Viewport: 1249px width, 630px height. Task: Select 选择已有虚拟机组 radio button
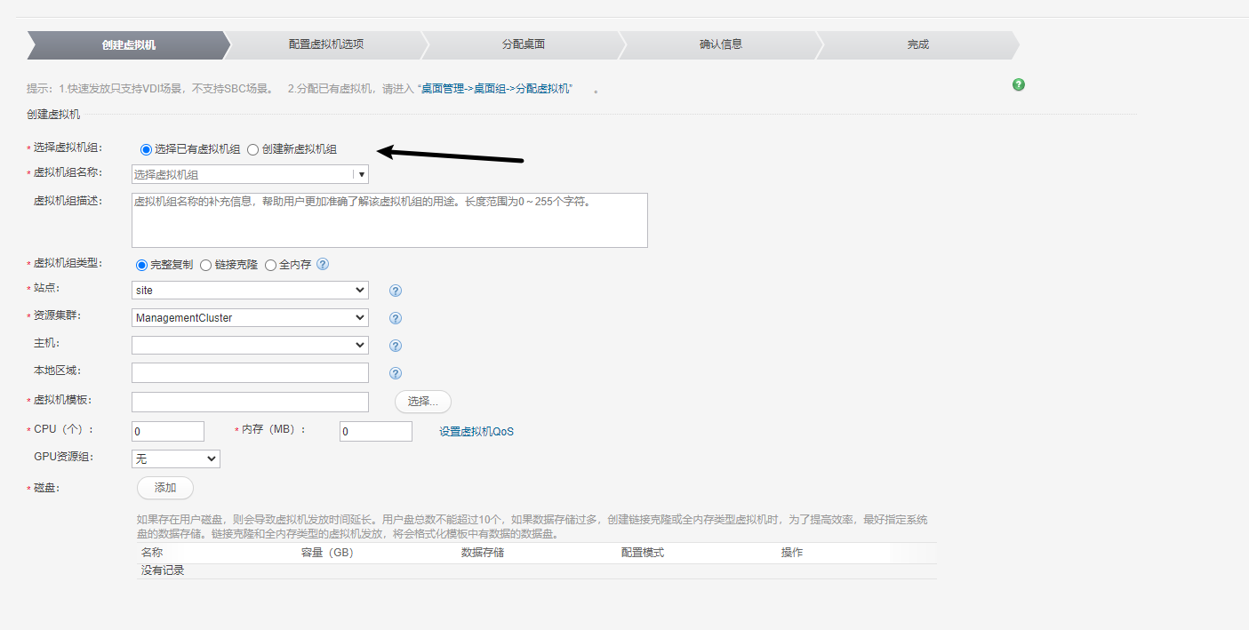pyautogui.click(x=146, y=149)
